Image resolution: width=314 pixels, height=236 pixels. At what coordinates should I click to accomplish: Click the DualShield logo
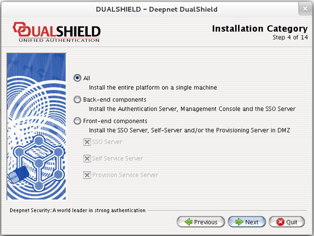point(57,32)
